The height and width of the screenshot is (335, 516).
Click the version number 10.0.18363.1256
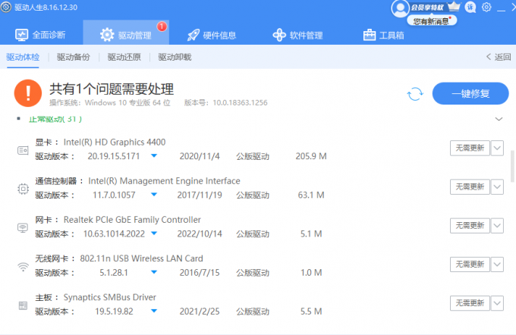[240, 103]
